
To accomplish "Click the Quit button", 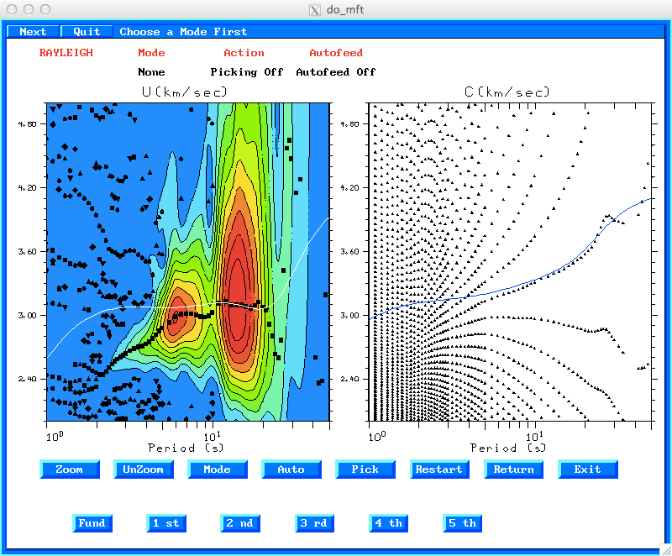I will tap(87, 32).
